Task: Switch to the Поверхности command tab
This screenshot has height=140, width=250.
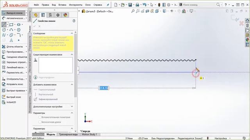Action: pos(30,43)
